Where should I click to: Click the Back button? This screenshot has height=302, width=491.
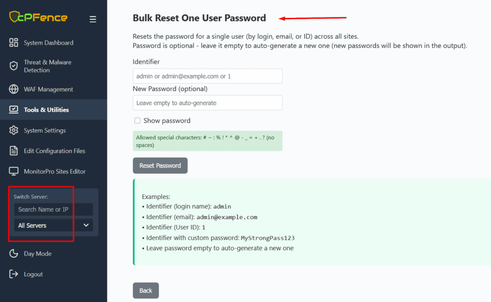(x=146, y=290)
